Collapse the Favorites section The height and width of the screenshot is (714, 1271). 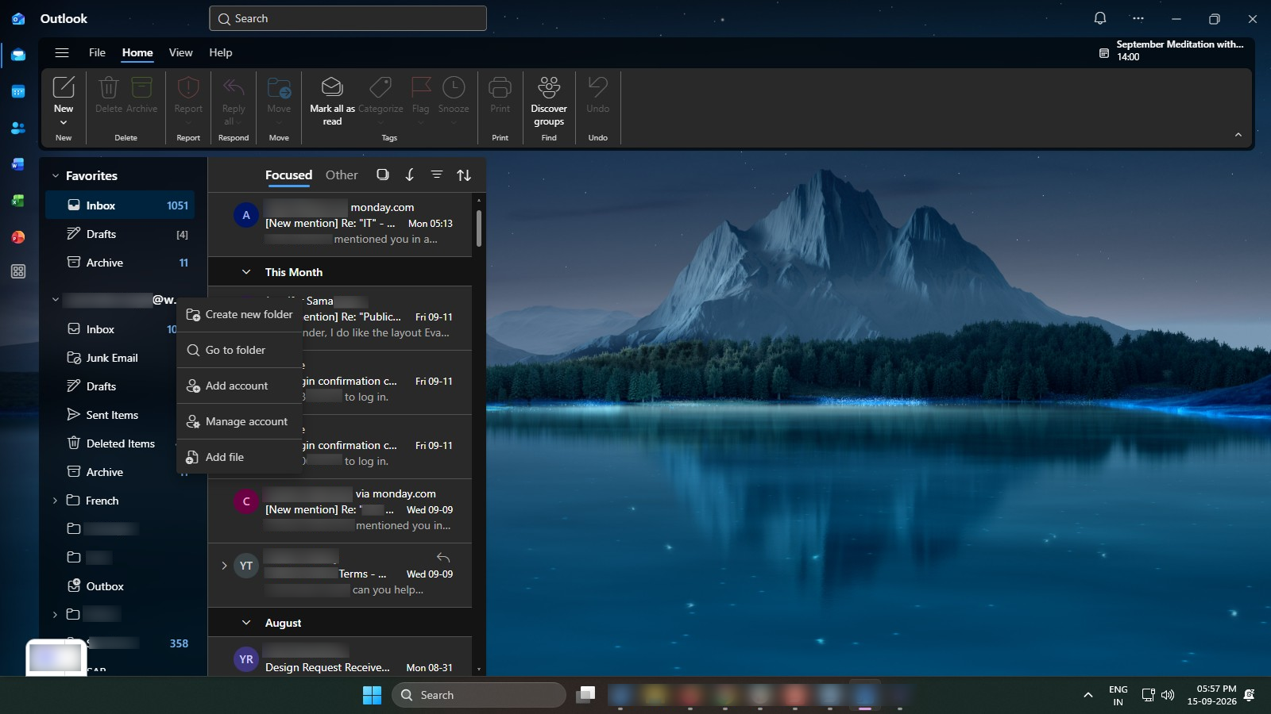pos(56,176)
